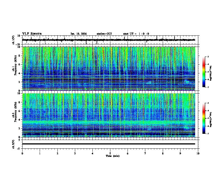Click the date text "Jan. 10, 2026"
Viewport: 223px width, 172px height.
tap(79, 34)
